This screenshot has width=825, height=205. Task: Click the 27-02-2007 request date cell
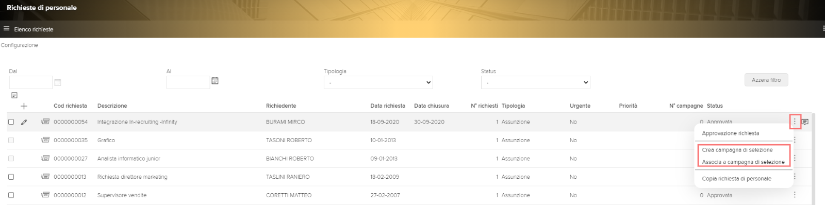385,195
